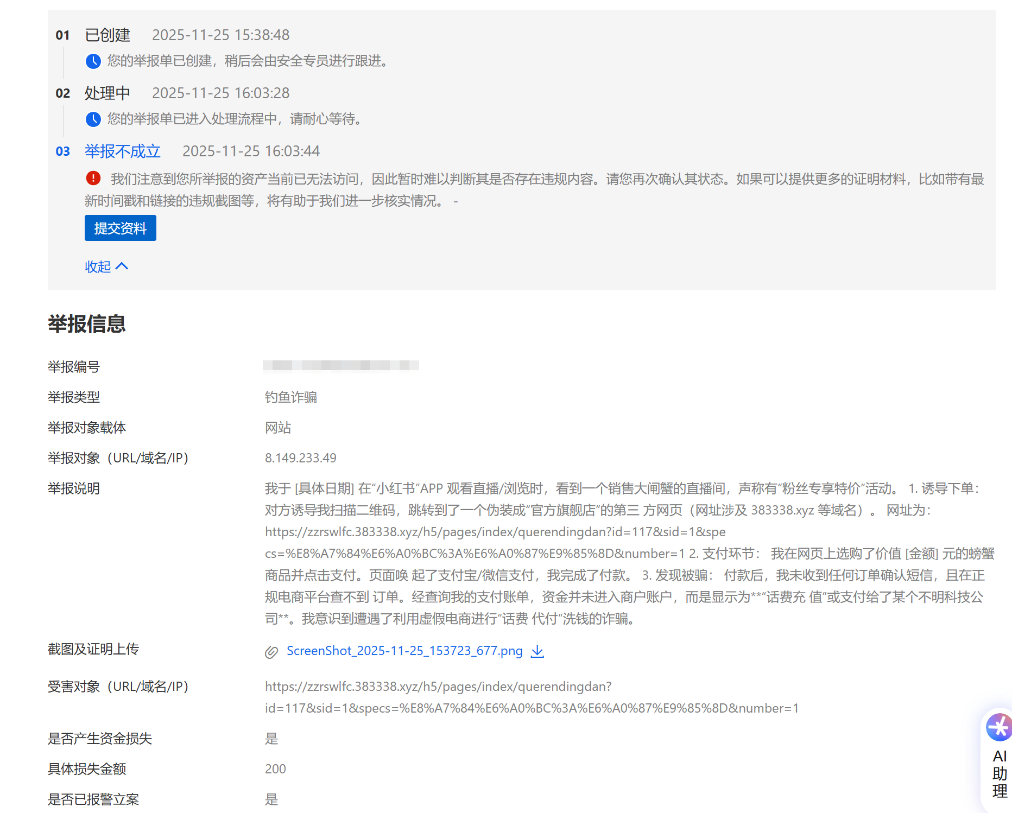Click the 处理中 step title

pyautogui.click(x=107, y=93)
